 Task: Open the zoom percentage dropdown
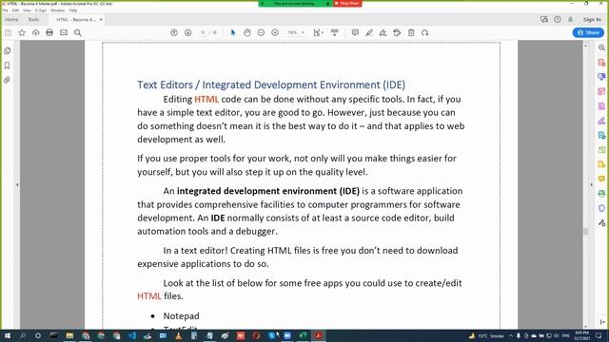coord(296,33)
